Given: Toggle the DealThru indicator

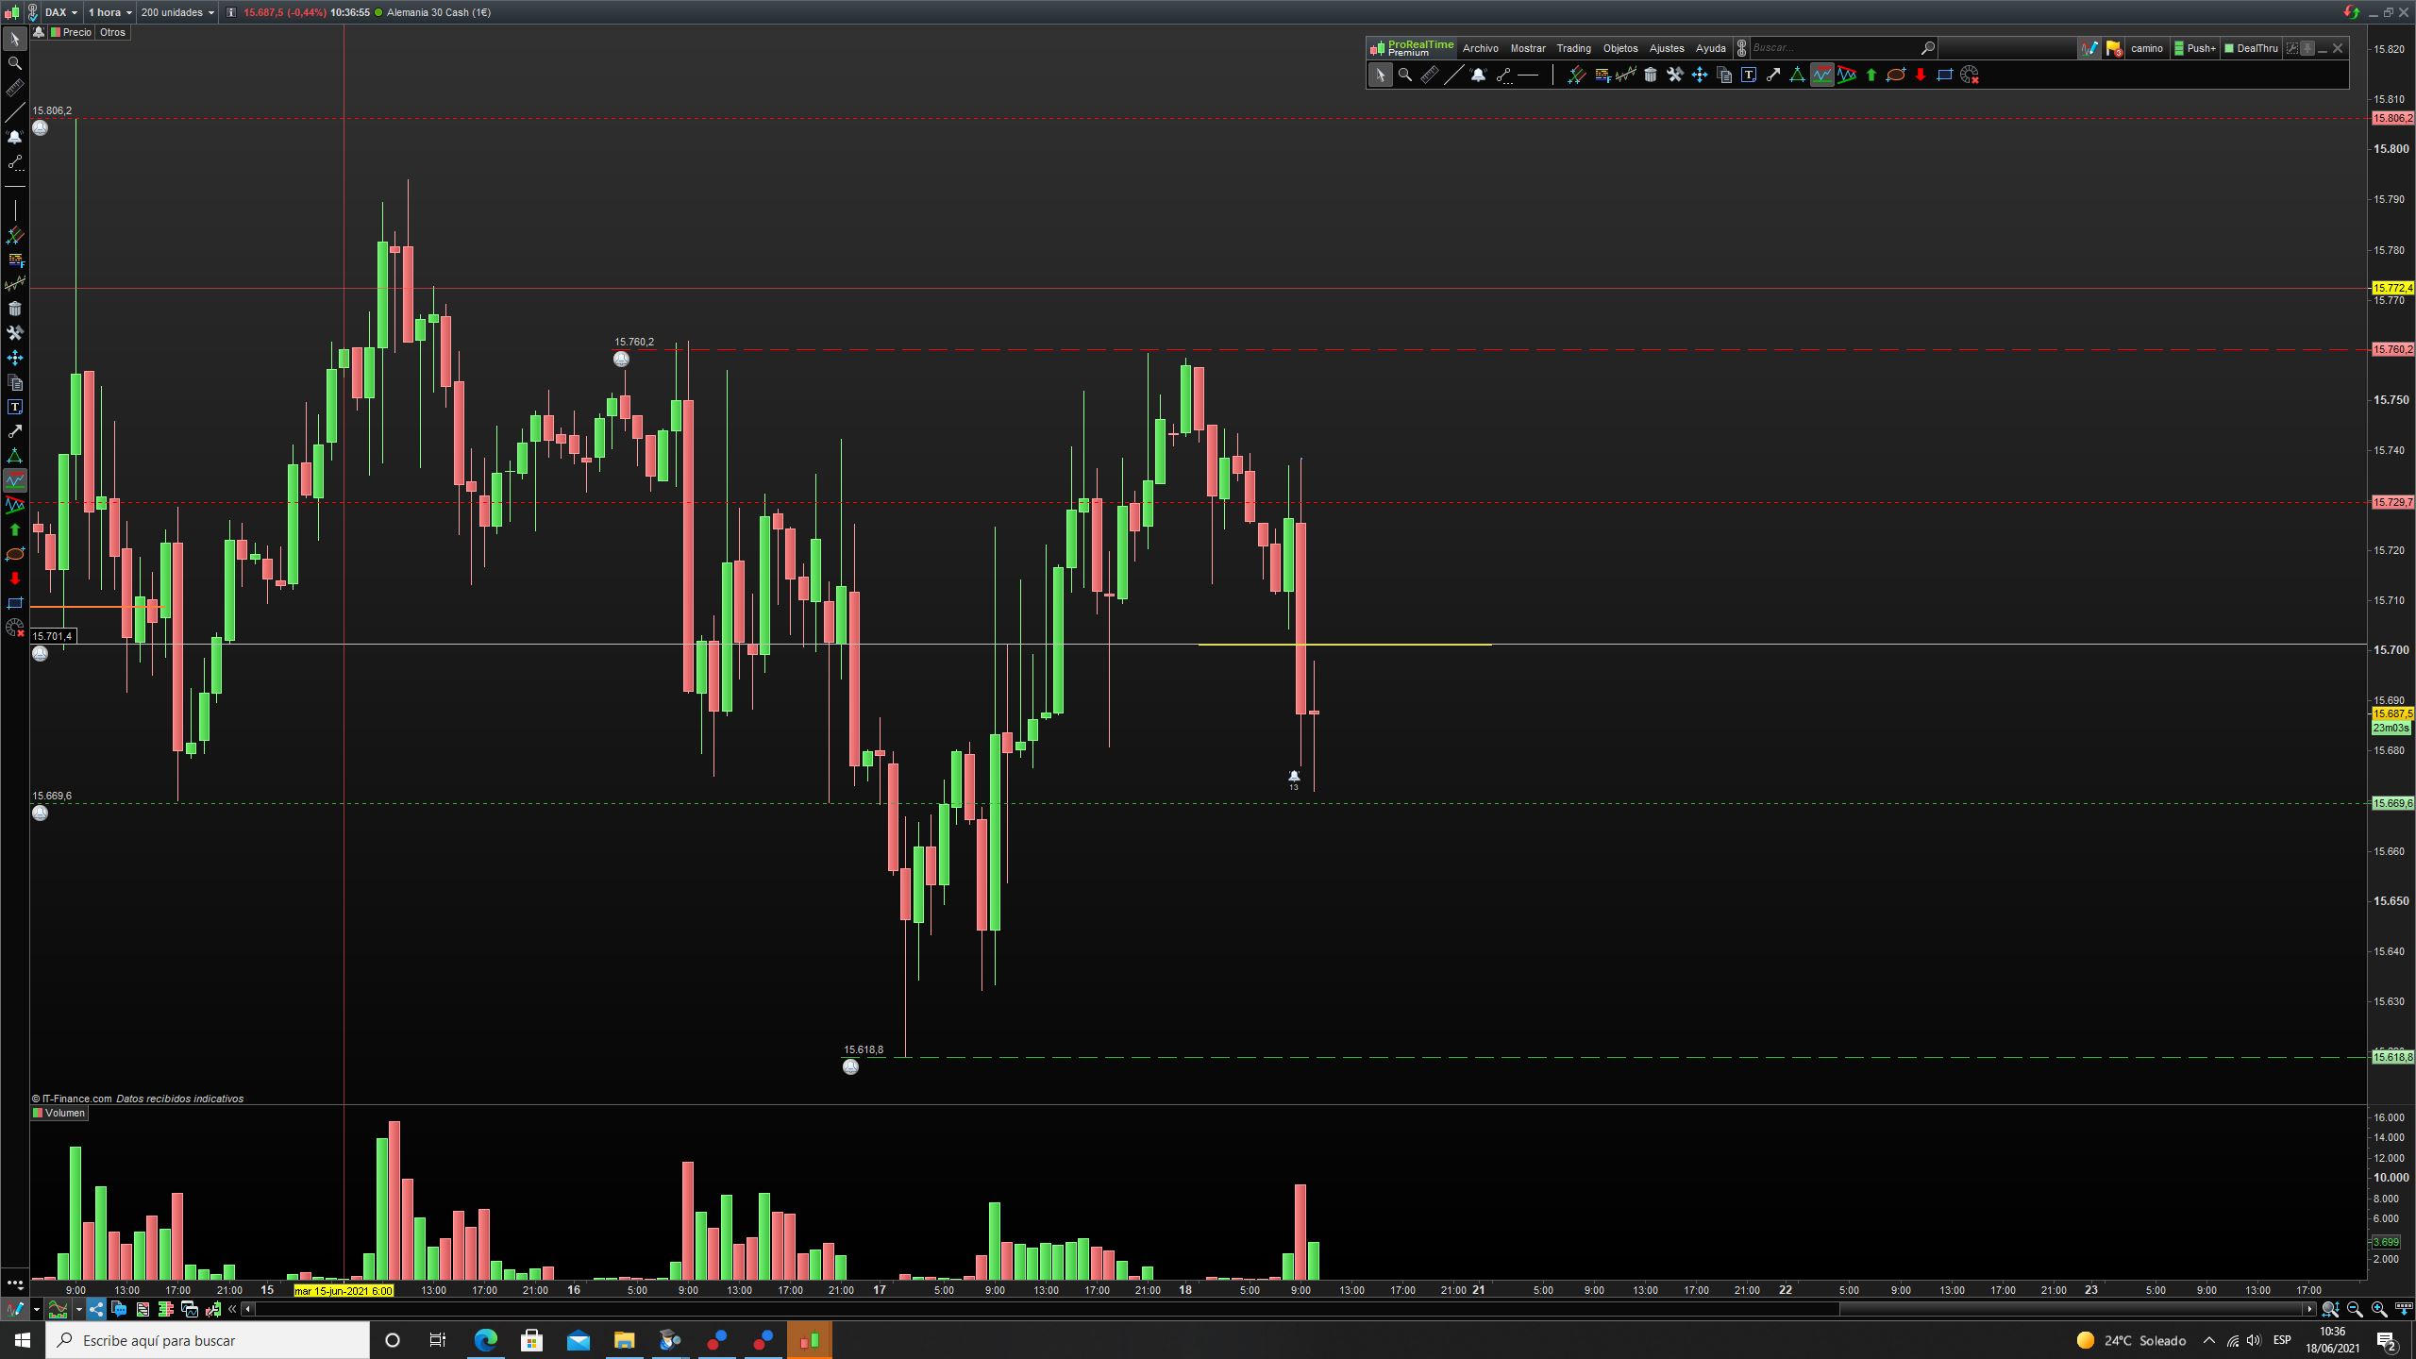Looking at the screenshot, I should [x=2251, y=48].
